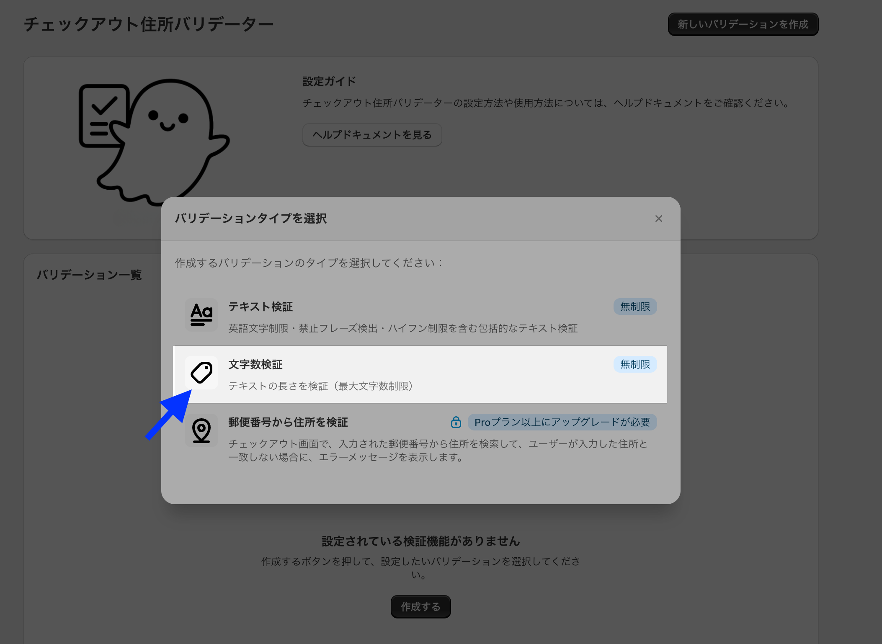Close the validation type dialog with X

pos(658,219)
